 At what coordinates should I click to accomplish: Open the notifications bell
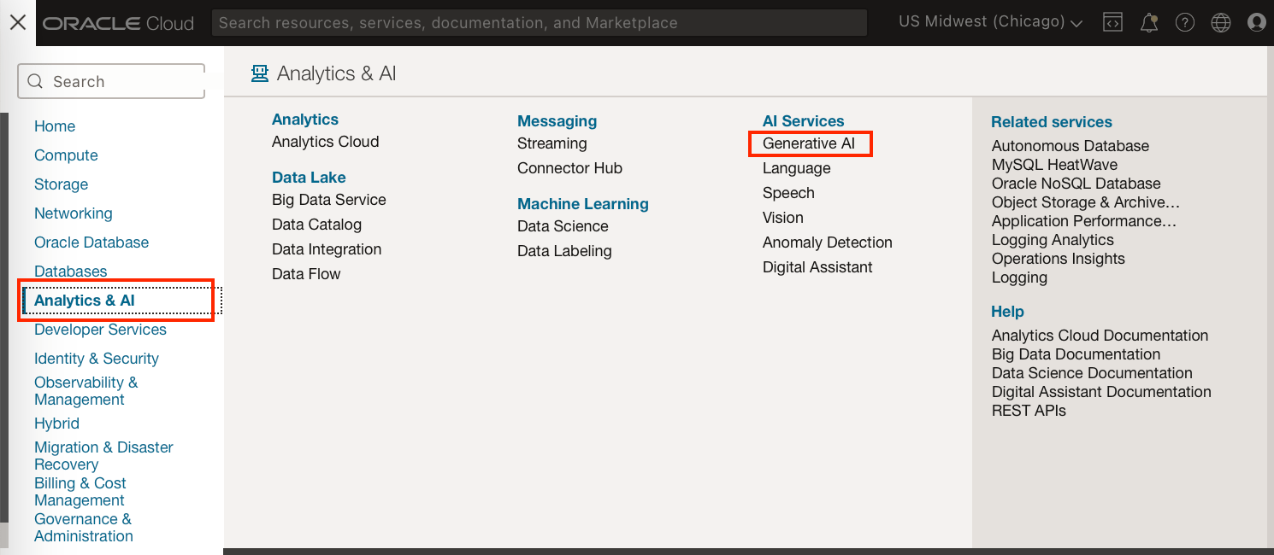pyautogui.click(x=1148, y=22)
